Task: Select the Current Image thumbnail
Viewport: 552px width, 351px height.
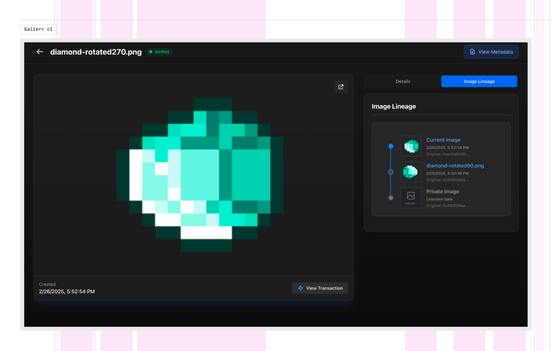Action: [x=411, y=146]
